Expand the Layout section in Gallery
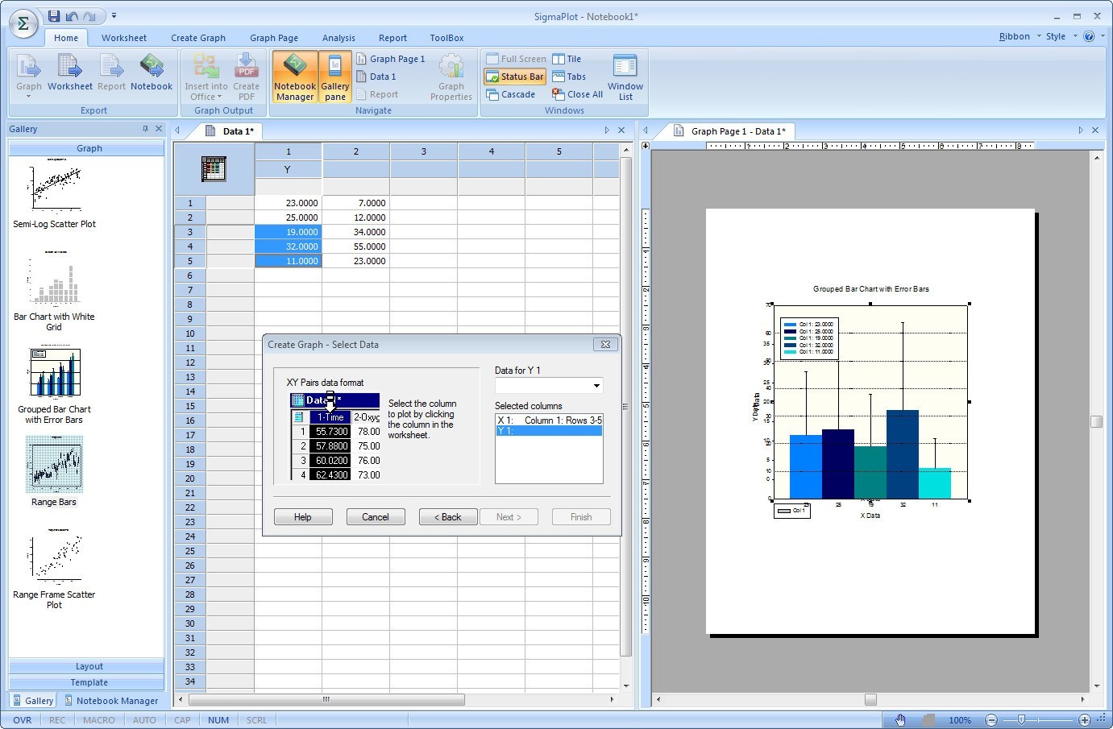The image size is (1113, 729). 87,666
